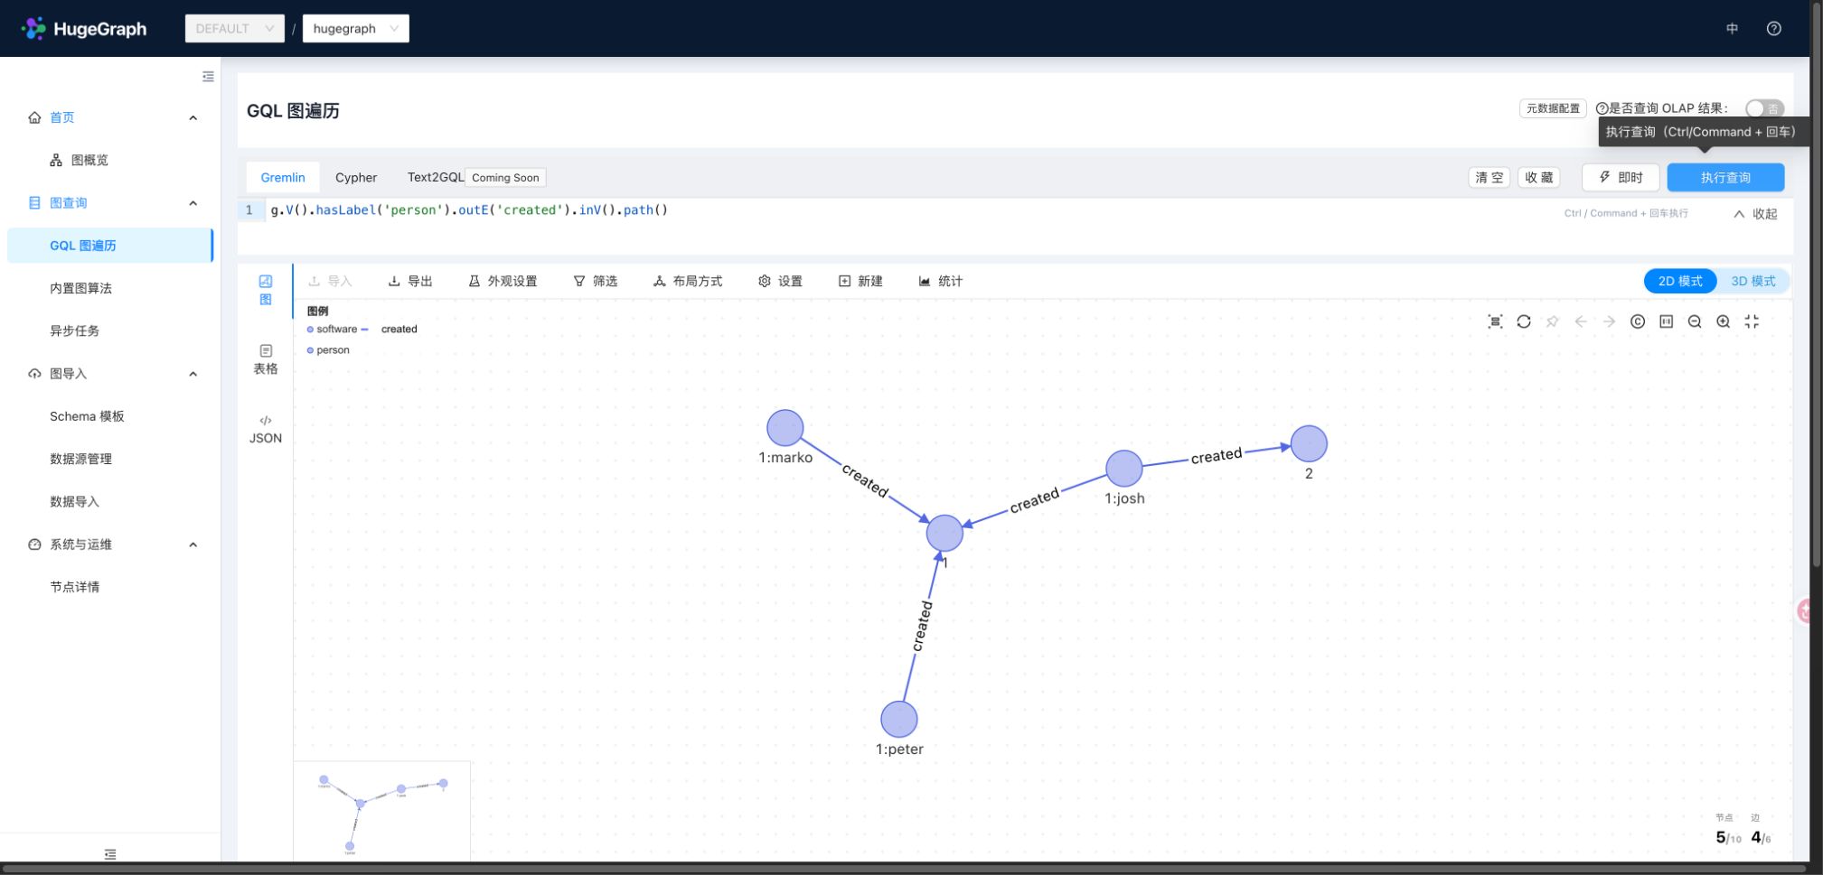
Task: Click the zoom in magnifier icon
Action: pos(1723,321)
